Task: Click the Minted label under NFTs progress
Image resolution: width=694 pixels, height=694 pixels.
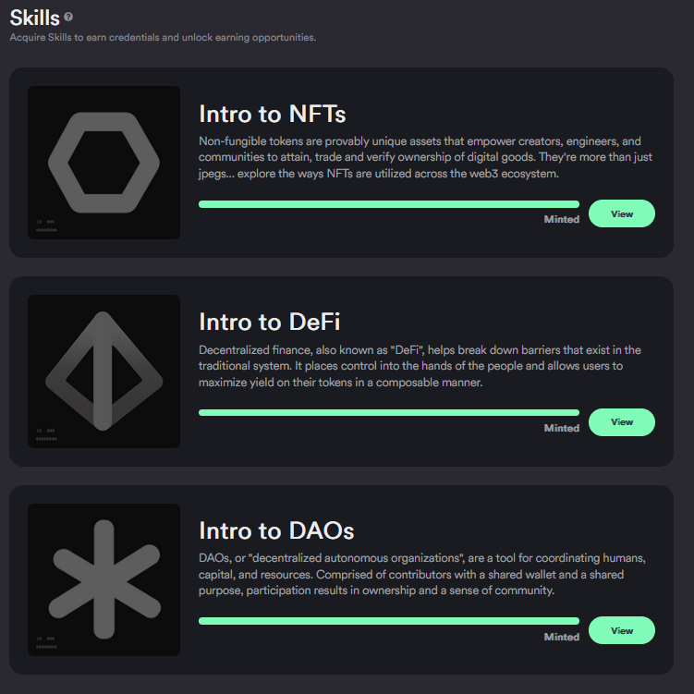Action: [x=562, y=220]
